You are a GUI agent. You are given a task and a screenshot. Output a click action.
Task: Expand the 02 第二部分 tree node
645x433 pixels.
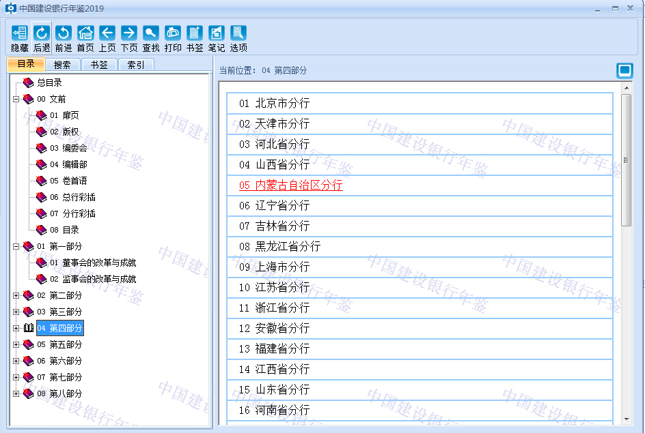pos(16,295)
